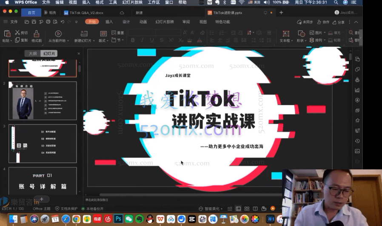Click the Paste (粘贴) clipboard icon
The image size is (382, 226).
pos(7,34)
